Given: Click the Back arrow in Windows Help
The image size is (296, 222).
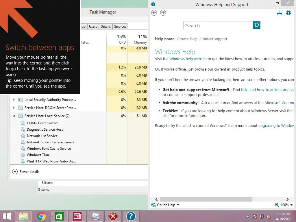Looking at the screenshot, I should (154, 13).
